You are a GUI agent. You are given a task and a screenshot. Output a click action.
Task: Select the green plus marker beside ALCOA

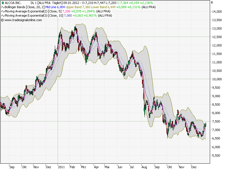point(2,2)
